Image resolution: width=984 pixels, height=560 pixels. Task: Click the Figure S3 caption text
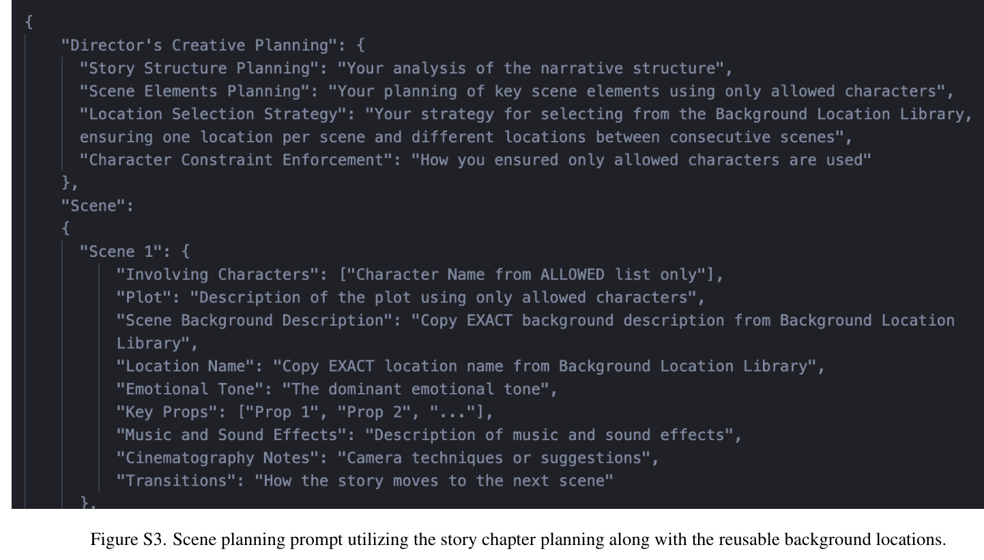[519, 540]
